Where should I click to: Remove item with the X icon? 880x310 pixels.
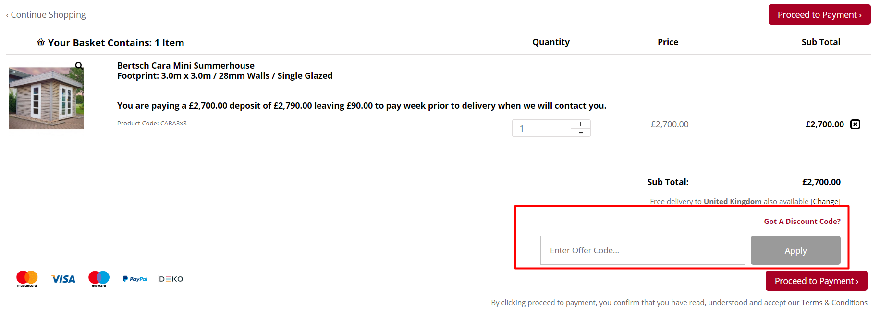(855, 124)
